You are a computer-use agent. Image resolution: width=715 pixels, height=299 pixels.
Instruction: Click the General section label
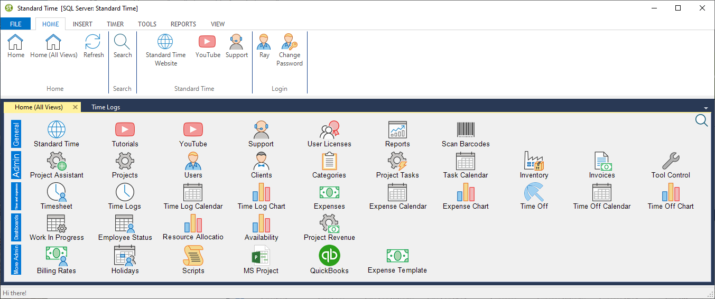16,134
